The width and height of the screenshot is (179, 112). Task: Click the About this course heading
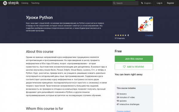point(39,52)
